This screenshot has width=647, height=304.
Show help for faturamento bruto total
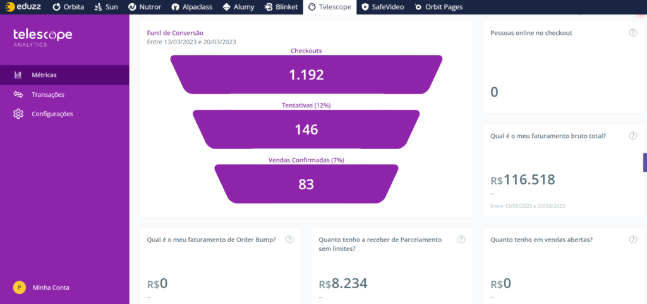632,136
